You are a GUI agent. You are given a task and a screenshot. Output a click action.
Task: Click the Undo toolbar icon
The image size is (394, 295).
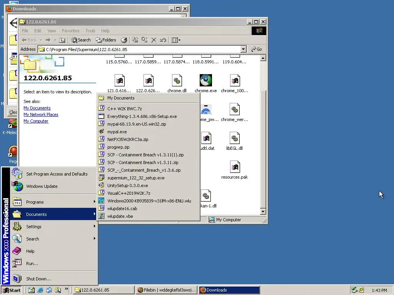(163, 40)
